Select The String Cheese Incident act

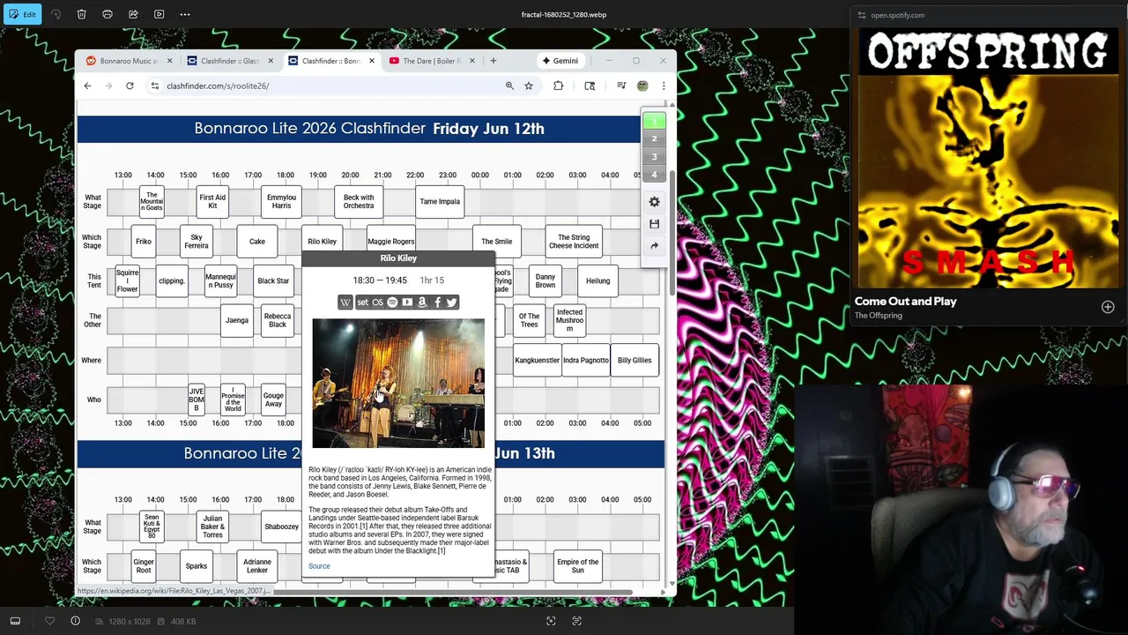[x=574, y=242]
